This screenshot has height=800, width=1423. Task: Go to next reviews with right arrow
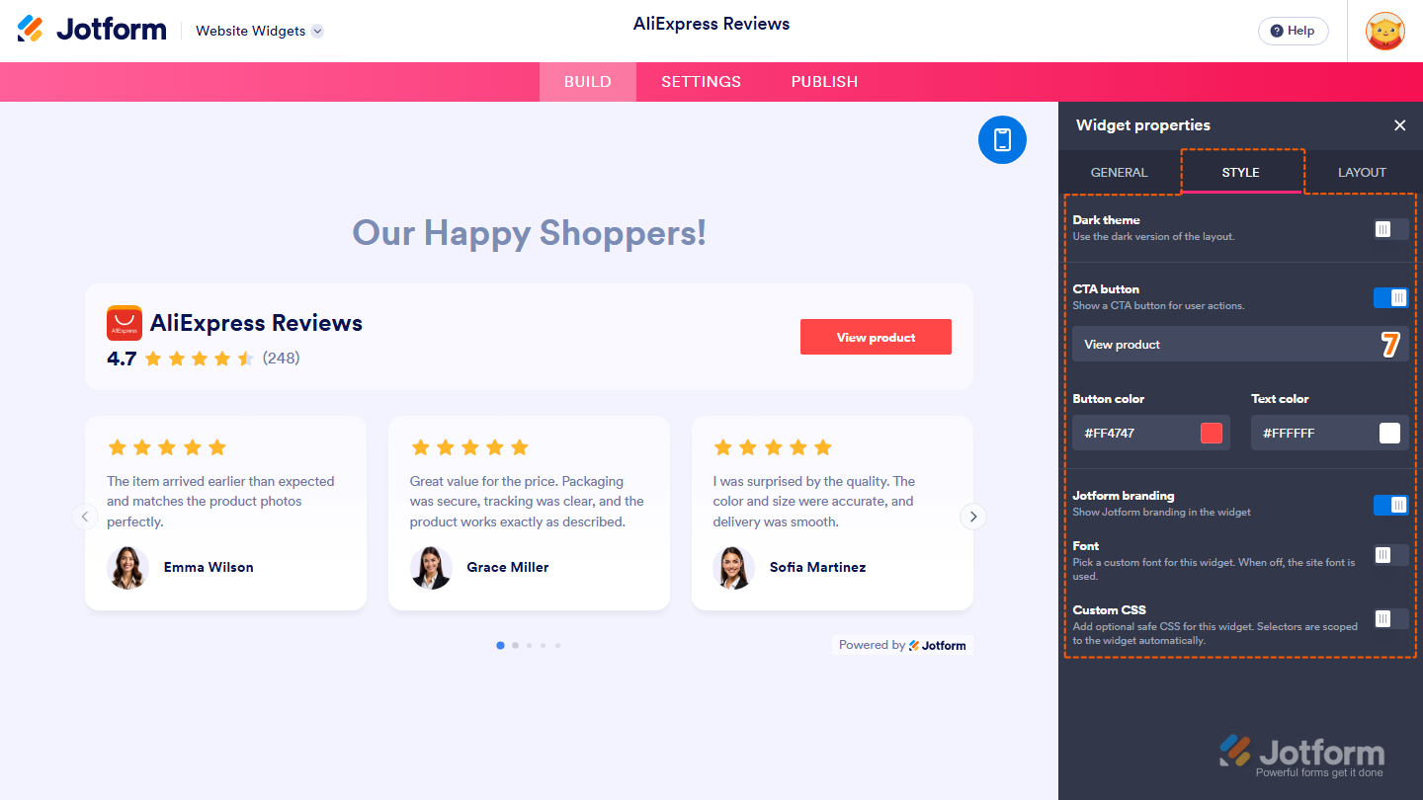pos(973,517)
